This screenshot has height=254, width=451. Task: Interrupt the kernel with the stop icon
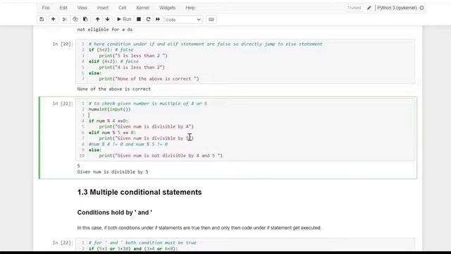coord(139,19)
